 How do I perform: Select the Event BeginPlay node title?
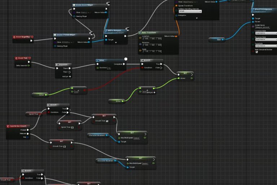point(23,37)
